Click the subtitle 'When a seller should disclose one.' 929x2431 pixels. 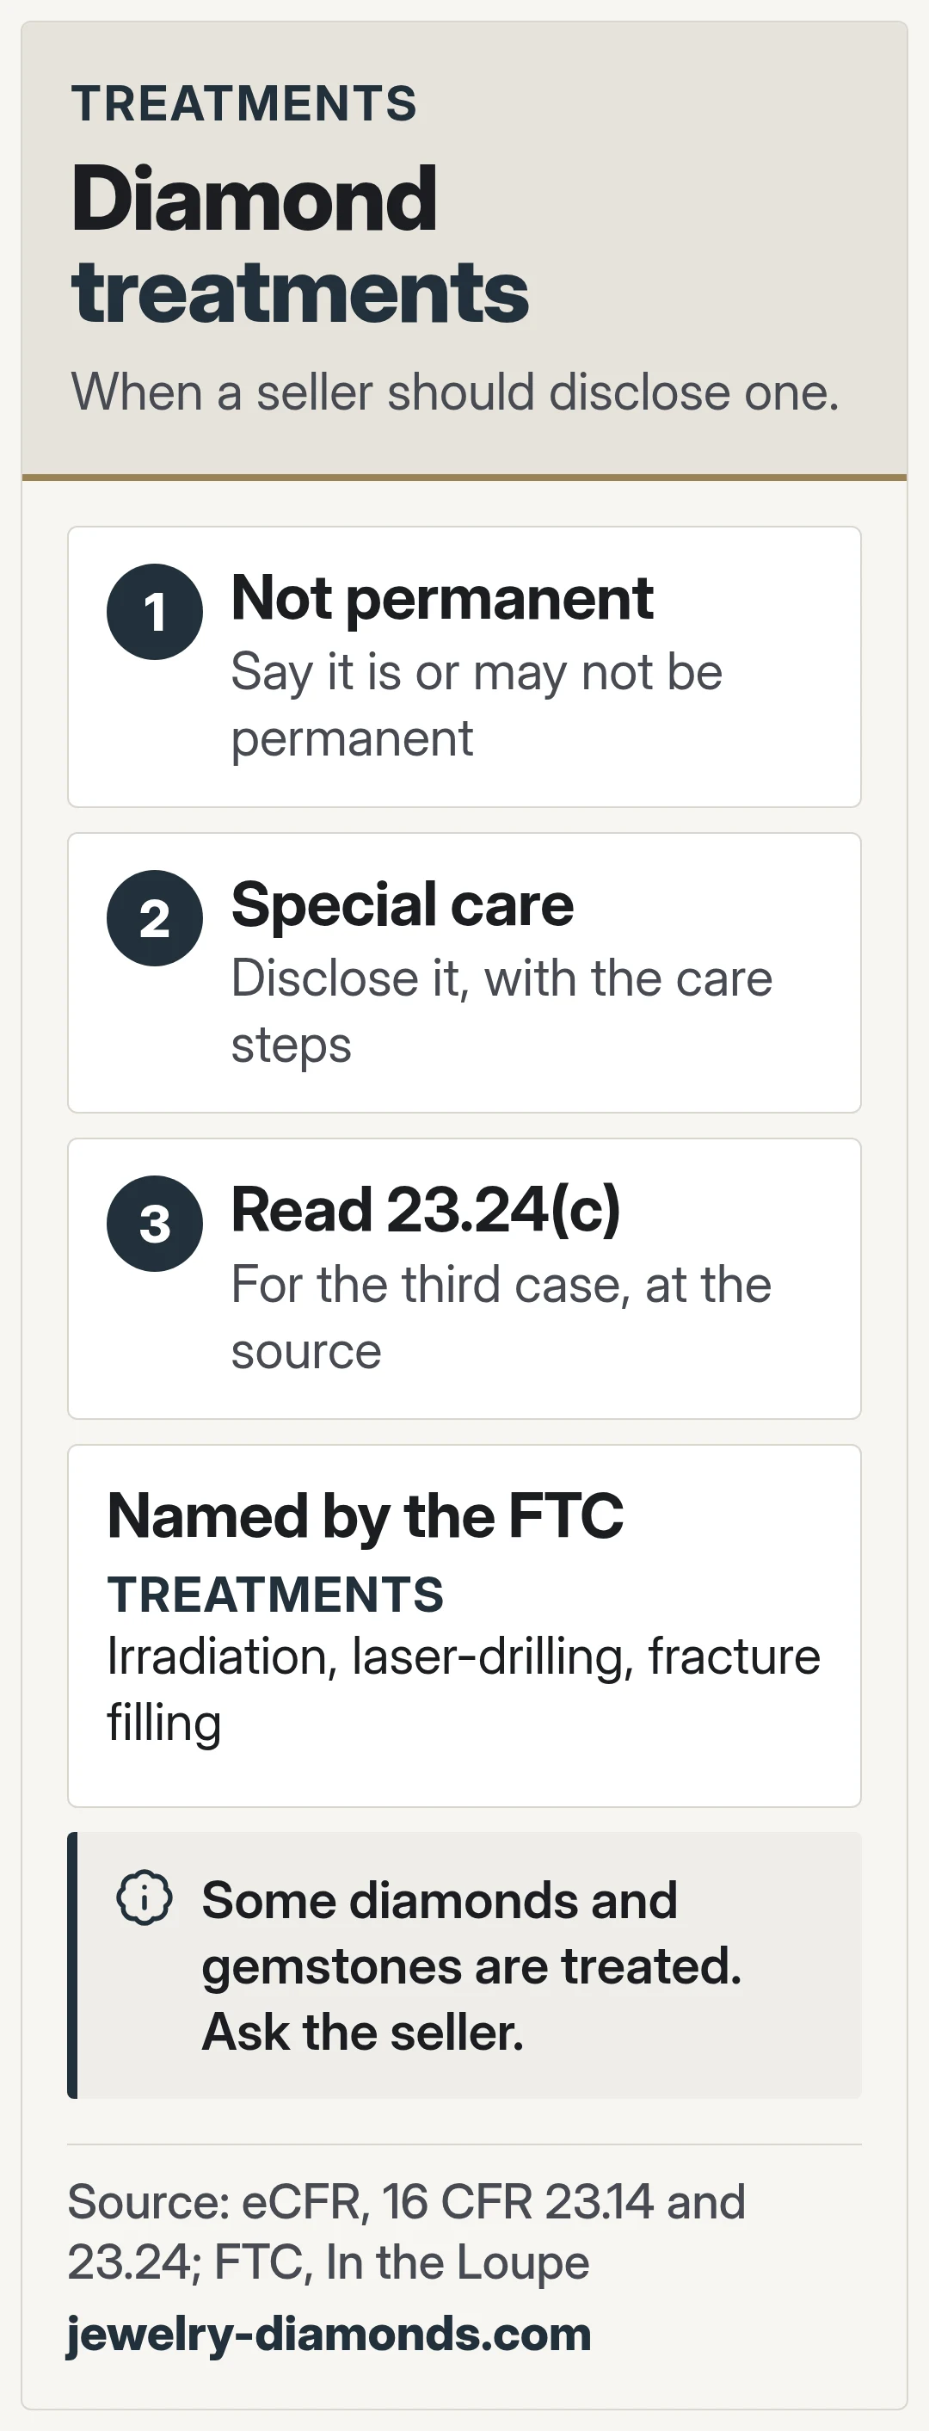[456, 391]
